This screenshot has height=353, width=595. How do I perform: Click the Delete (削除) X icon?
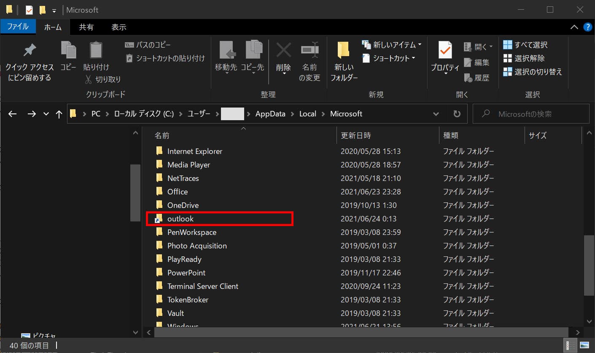coord(283,50)
